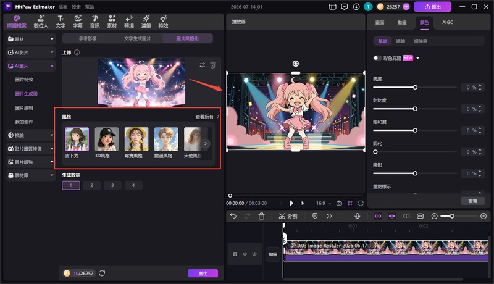Screen dimensions: 494x284
Task: Mute the timeline track audio
Action: pos(254,254)
